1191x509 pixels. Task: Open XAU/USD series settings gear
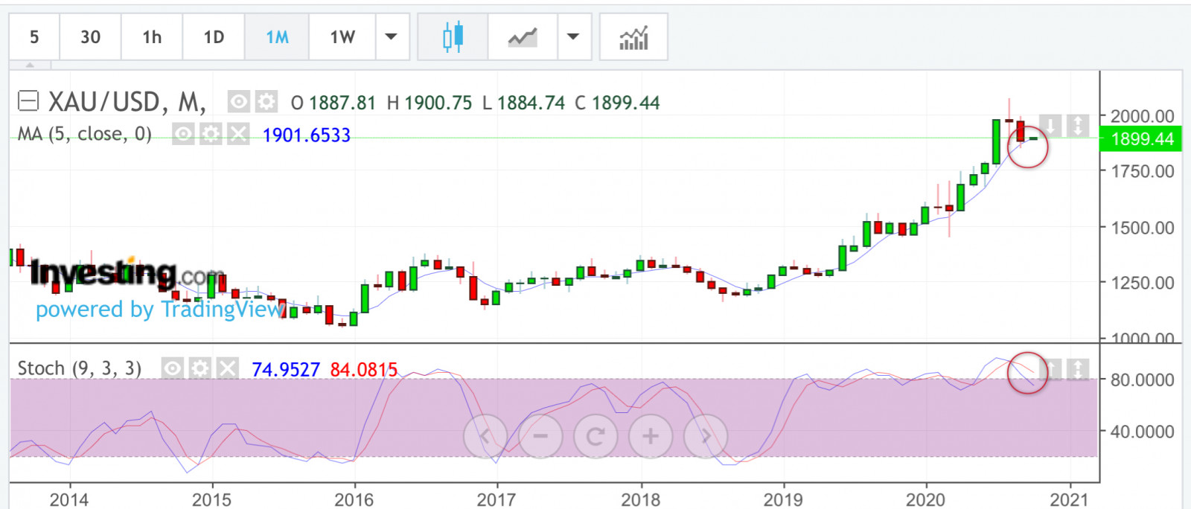coord(266,101)
